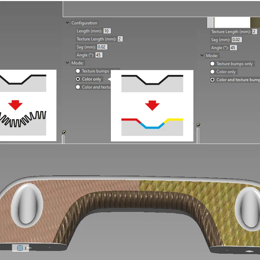Click the 'Length (mm):' label
260x260 pixels.
tap(89, 31)
